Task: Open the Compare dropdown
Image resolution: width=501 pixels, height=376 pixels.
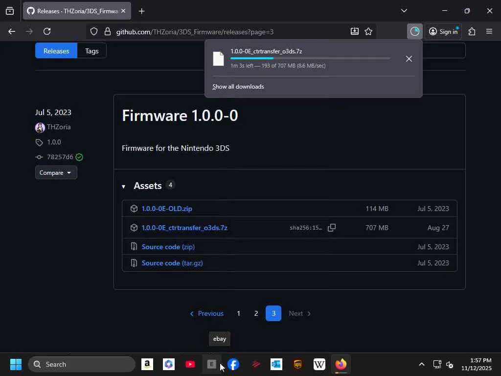Action: (x=56, y=173)
